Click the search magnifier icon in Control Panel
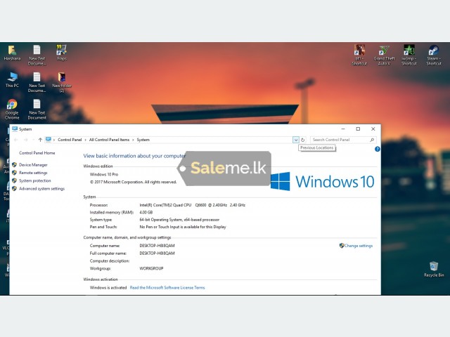Image resolution: width=450 pixels, height=337 pixels. coord(372,140)
